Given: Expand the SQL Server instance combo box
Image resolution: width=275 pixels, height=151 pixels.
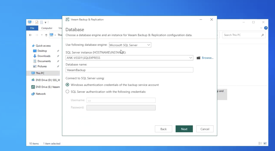Looking at the screenshot, I should click(x=191, y=58).
